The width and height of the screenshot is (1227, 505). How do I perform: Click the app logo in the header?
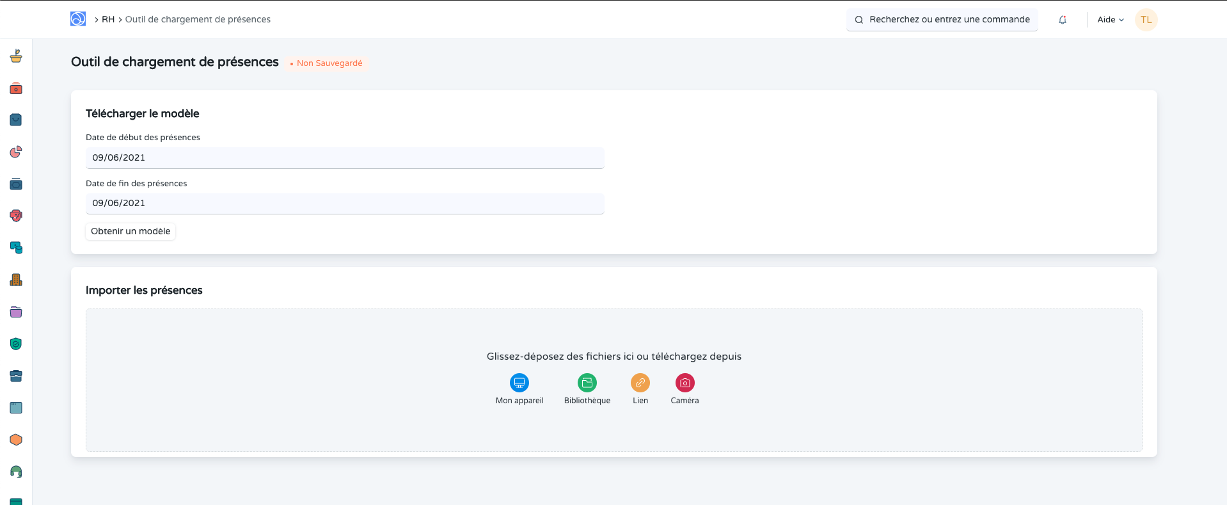78,19
